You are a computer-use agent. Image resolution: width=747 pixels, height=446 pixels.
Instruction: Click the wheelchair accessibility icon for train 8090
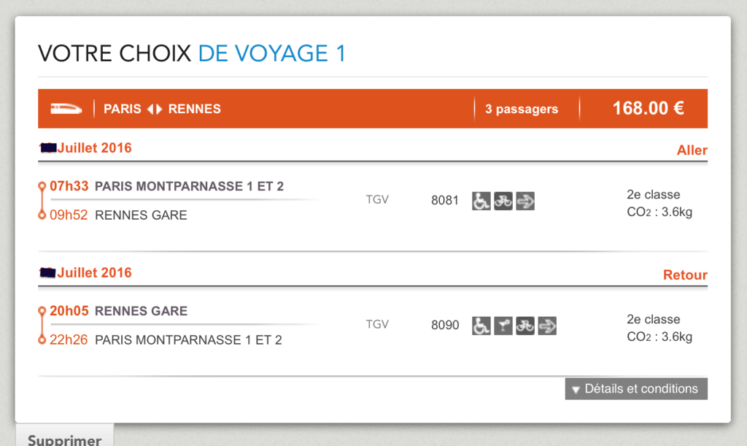(481, 326)
